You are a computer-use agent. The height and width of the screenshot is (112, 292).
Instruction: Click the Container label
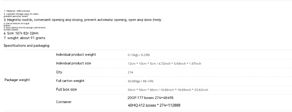click(x=64, y=102)
